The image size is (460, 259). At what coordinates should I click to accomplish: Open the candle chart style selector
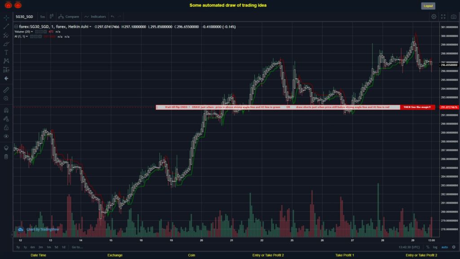51,17
